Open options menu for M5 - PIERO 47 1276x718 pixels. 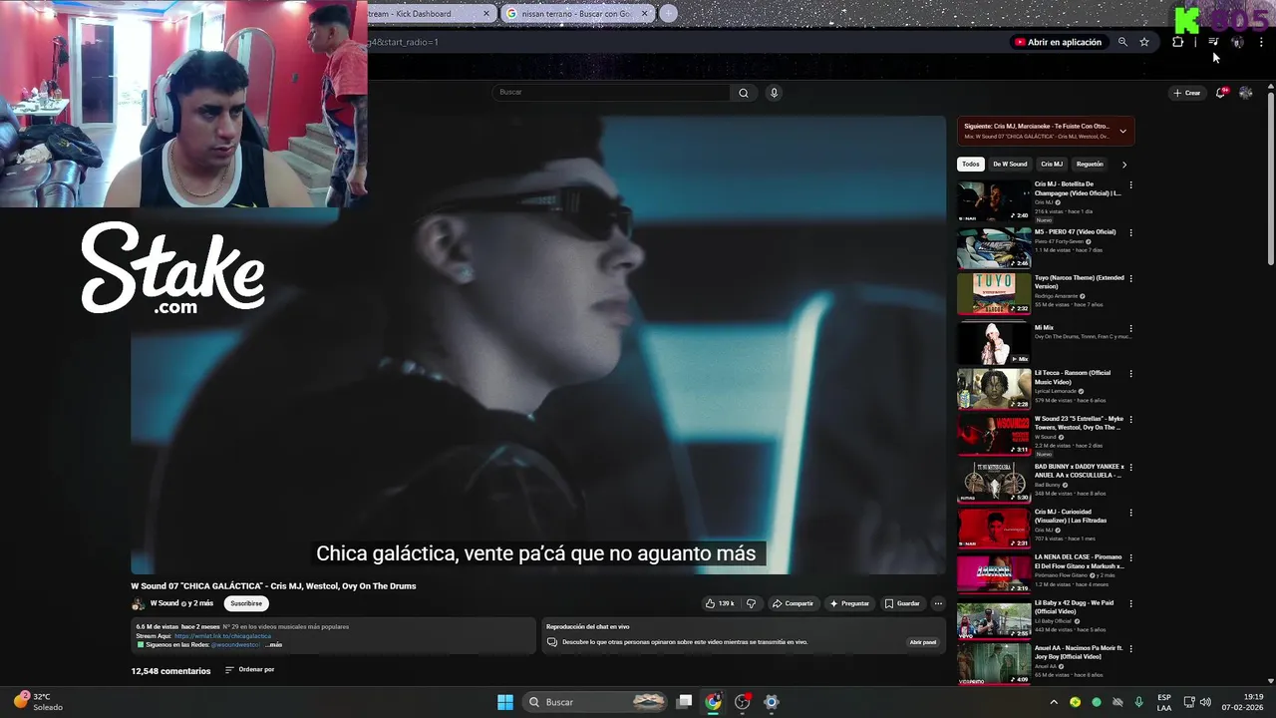[1130, 232]
